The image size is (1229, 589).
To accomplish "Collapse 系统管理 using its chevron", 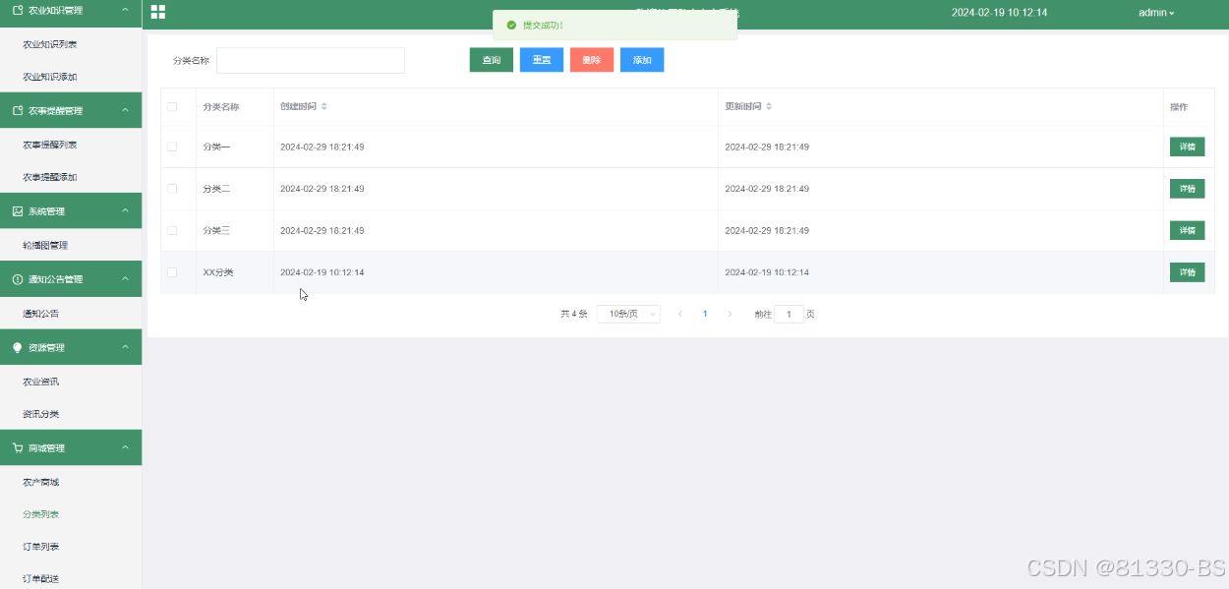I will point(125,211).
